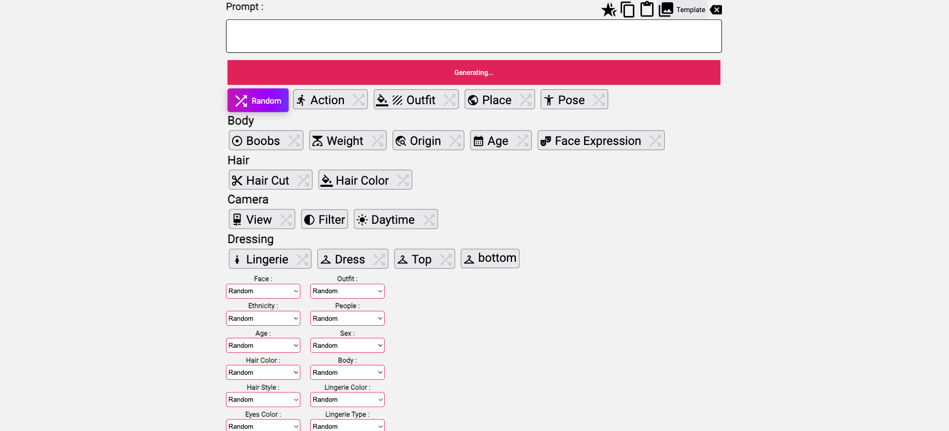Viewport: 949px width, 431px height.
Task: Open the Template link
Action: click(x=691, y=10)
